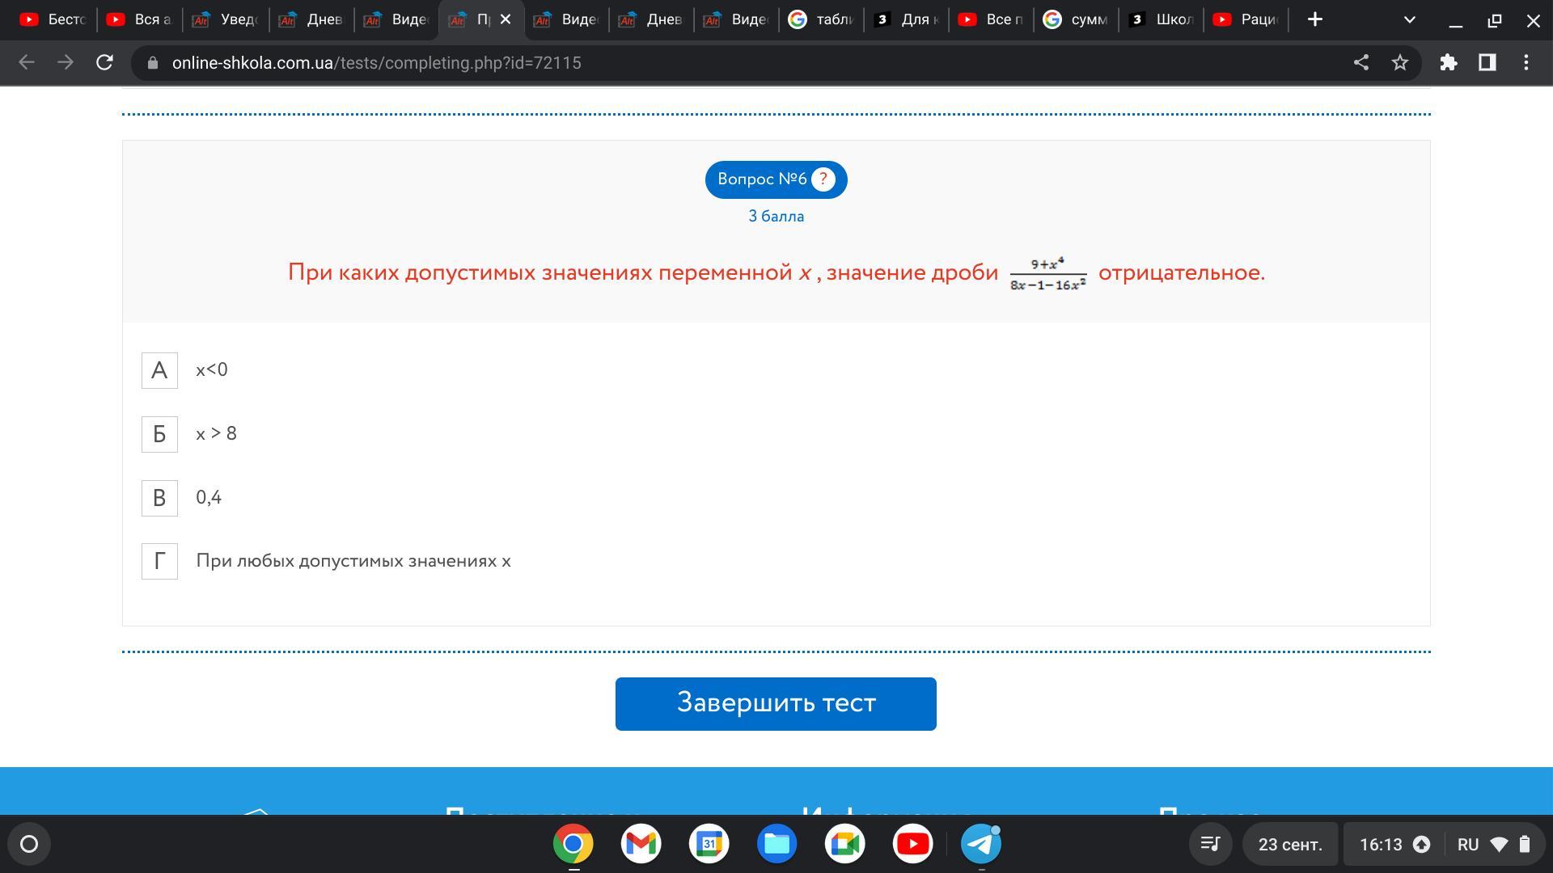
Task: Switch to the Школ tab
Action: click(x=1161, y=19)
